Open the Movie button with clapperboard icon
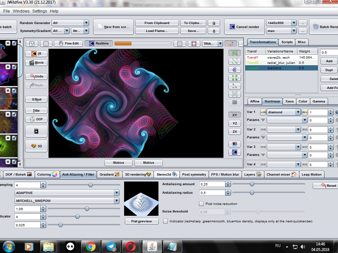Screen dimensions: 338x253 click(36, 63)
